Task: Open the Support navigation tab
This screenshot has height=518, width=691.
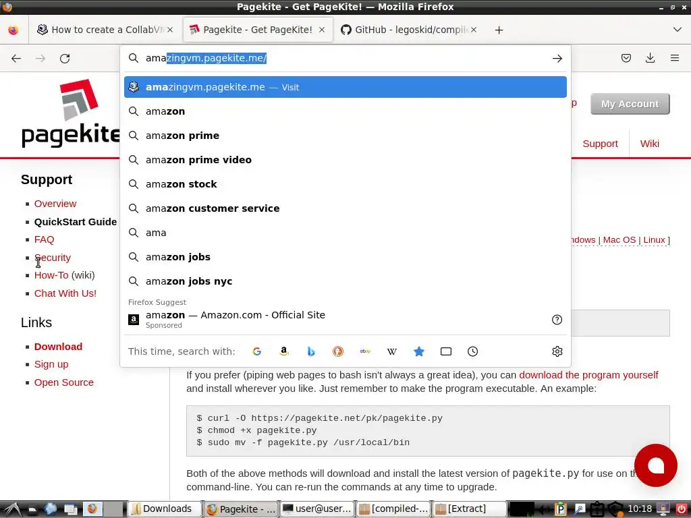Action: coord(600,144)
